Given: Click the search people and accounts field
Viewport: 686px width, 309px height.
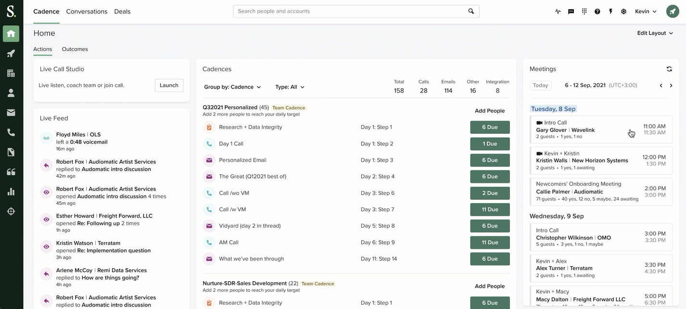Looking at the screenshot, I should pyautogui.click(x=351, y=12).
